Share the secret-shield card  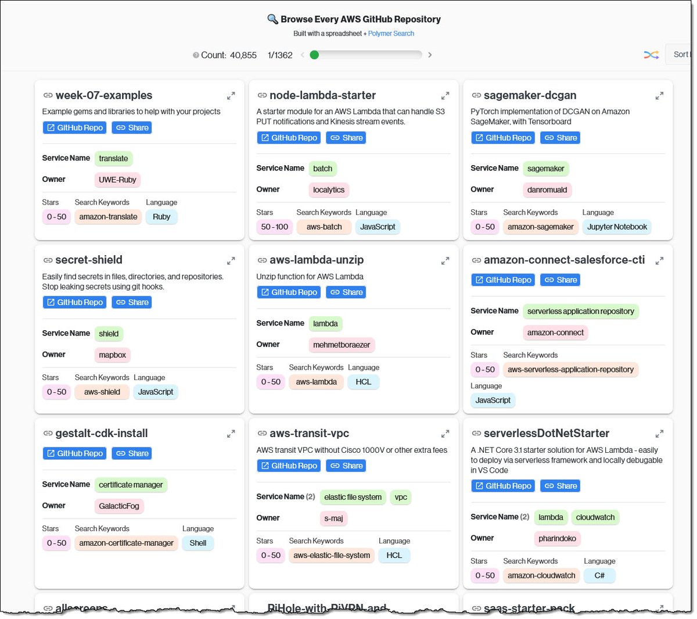point(132,302)
